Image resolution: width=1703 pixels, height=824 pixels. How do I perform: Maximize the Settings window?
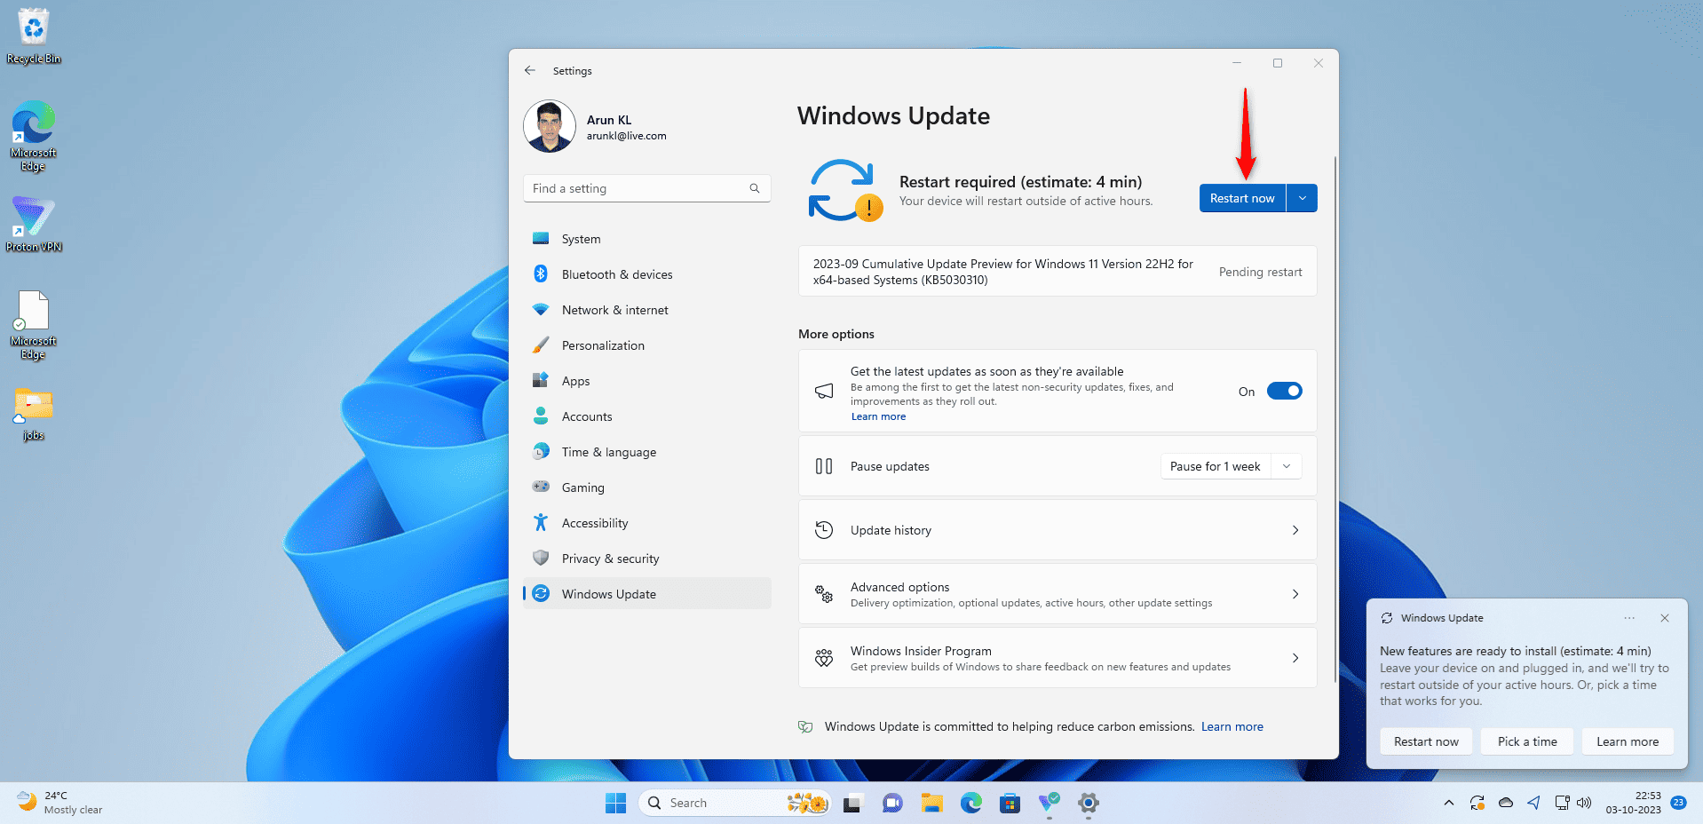click(x=1278, y=63)
